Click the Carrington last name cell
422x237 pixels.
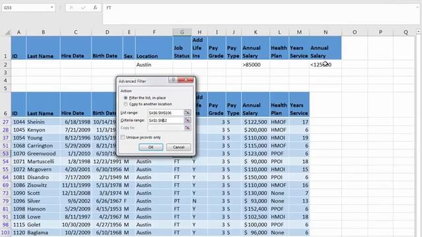click(x=43, y=145)
